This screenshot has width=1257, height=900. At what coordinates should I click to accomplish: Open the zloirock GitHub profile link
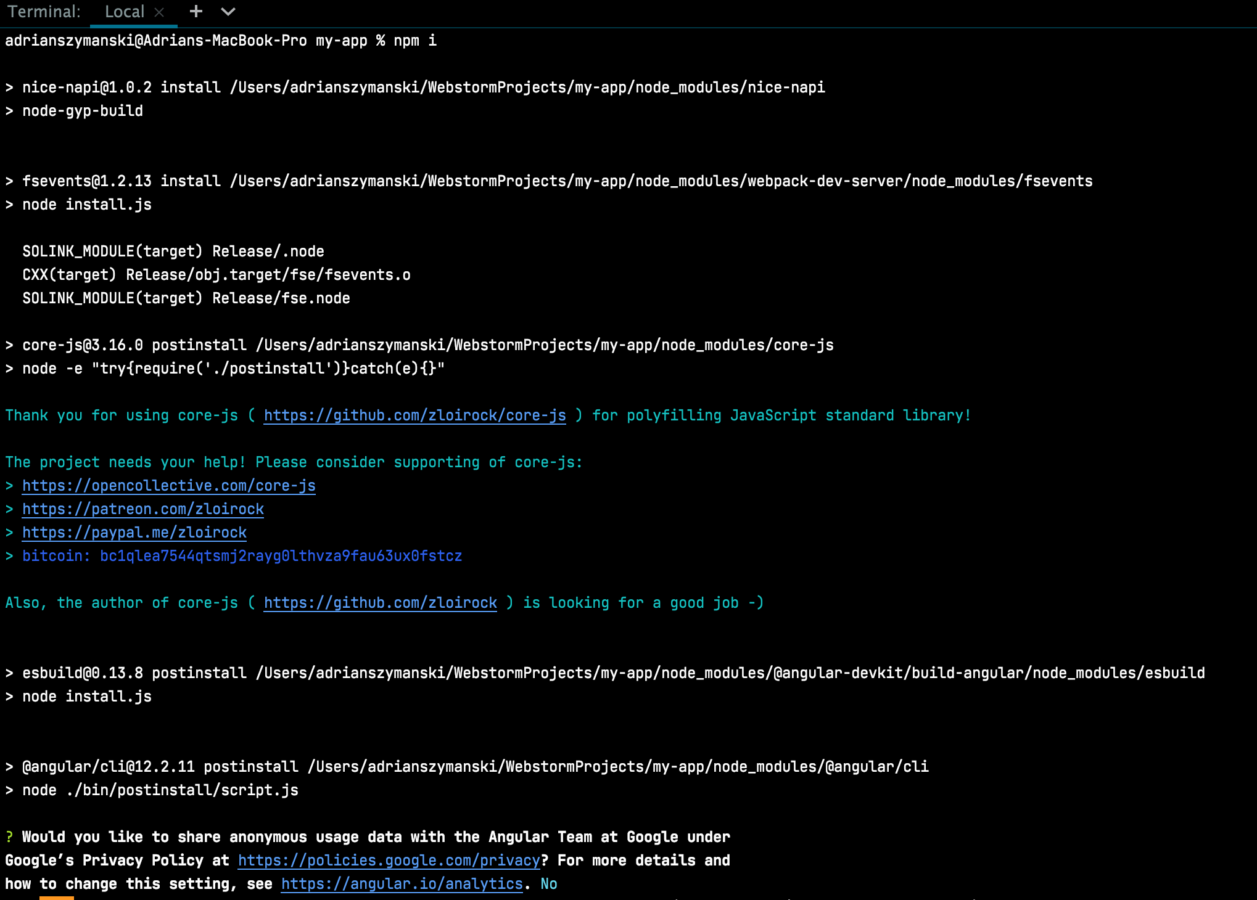click(379, 603)
